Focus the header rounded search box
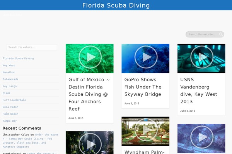This screenshot has height=154, width=232. [x=205, y=34]
